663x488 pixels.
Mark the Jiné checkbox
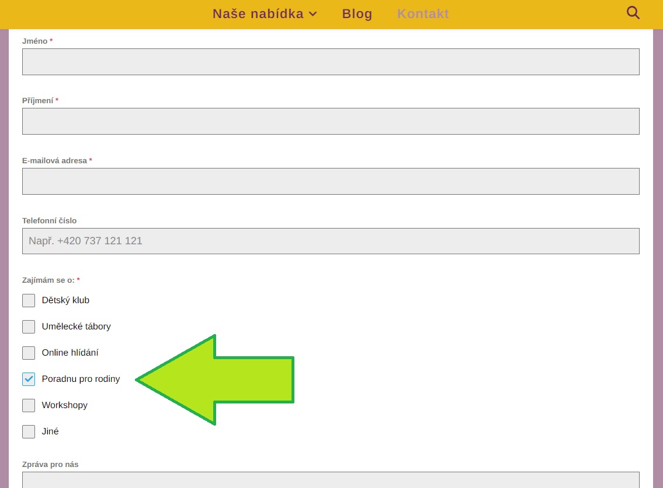click(x=29, y=431)
